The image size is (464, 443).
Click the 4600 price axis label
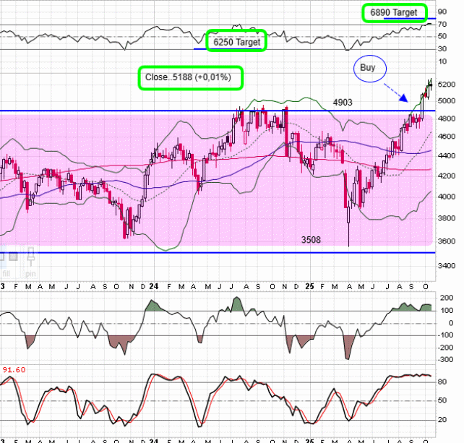pyautogui.click(x=447, y=136)
